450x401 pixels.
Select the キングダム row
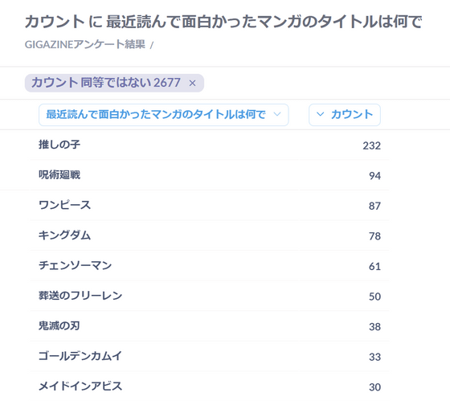pyautogui.click(x=210, y=235)
